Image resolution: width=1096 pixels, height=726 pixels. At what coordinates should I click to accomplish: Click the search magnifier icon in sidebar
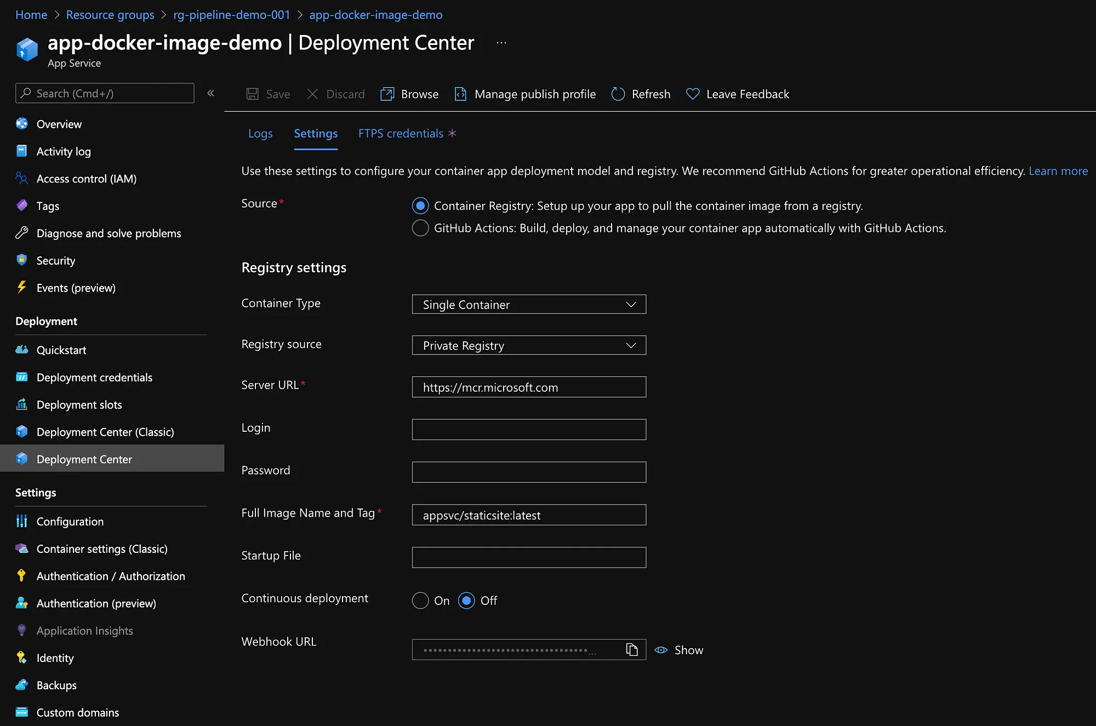coord(26,93)
